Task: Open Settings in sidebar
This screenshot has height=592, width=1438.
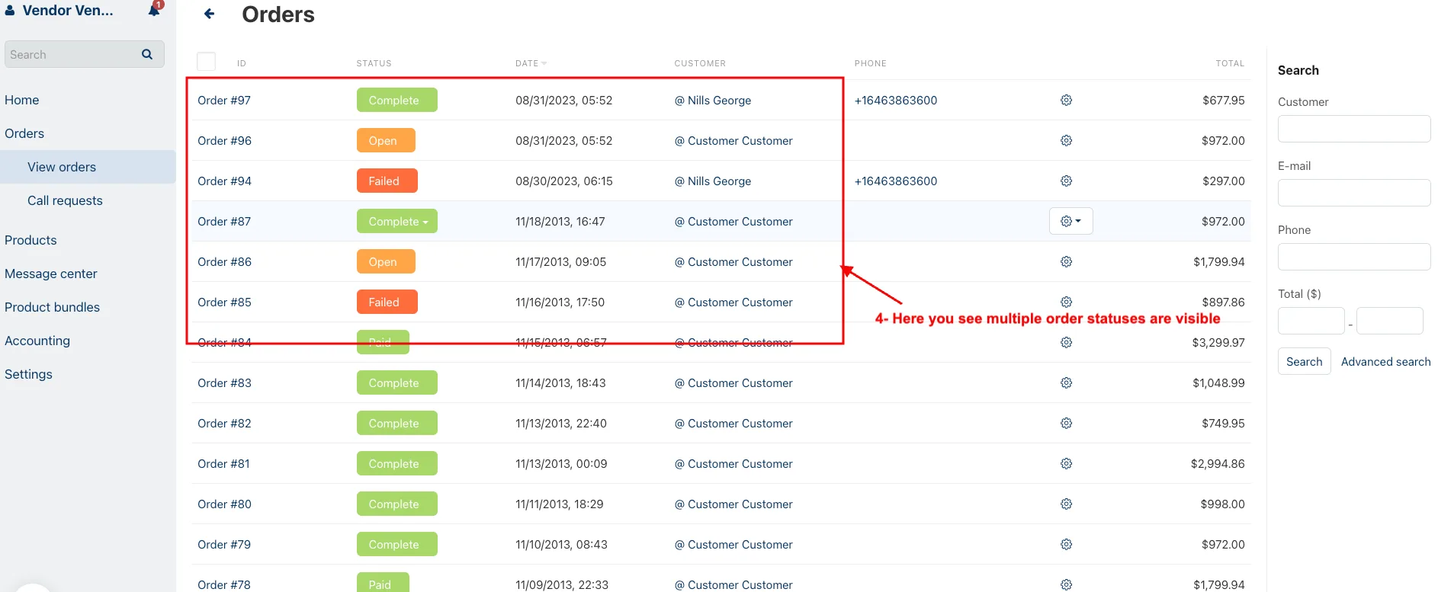Action: tap(28, 374)
